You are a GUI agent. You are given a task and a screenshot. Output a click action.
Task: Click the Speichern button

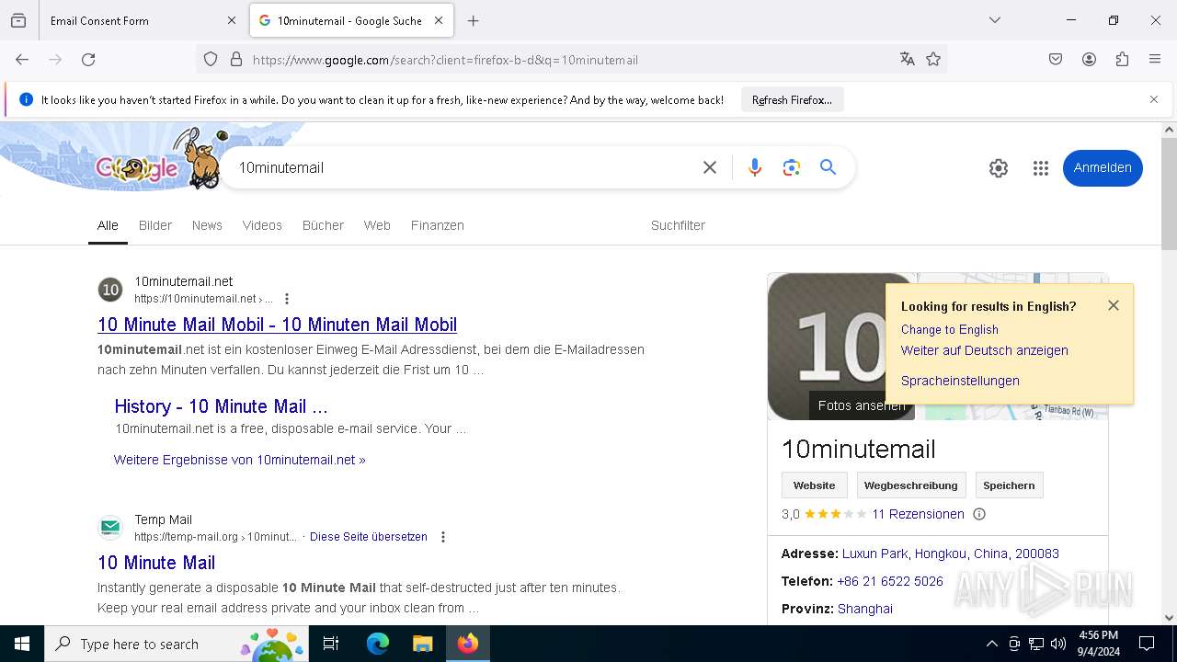point(1009,485)
